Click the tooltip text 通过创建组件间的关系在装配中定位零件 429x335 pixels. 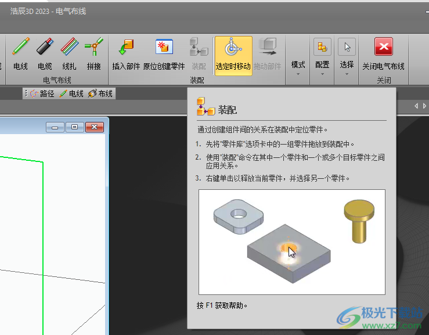click(262, 129)
